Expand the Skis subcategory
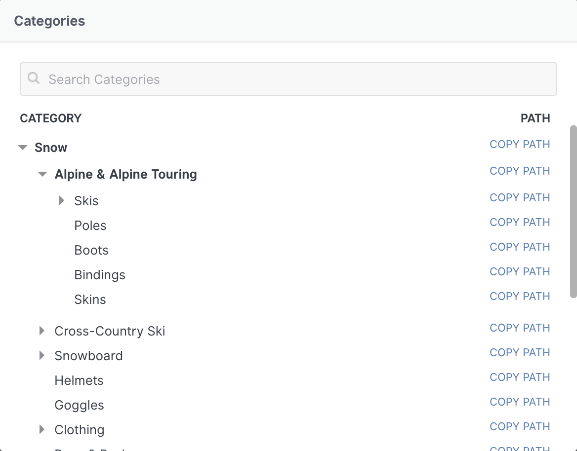 [x=62, y=200]
